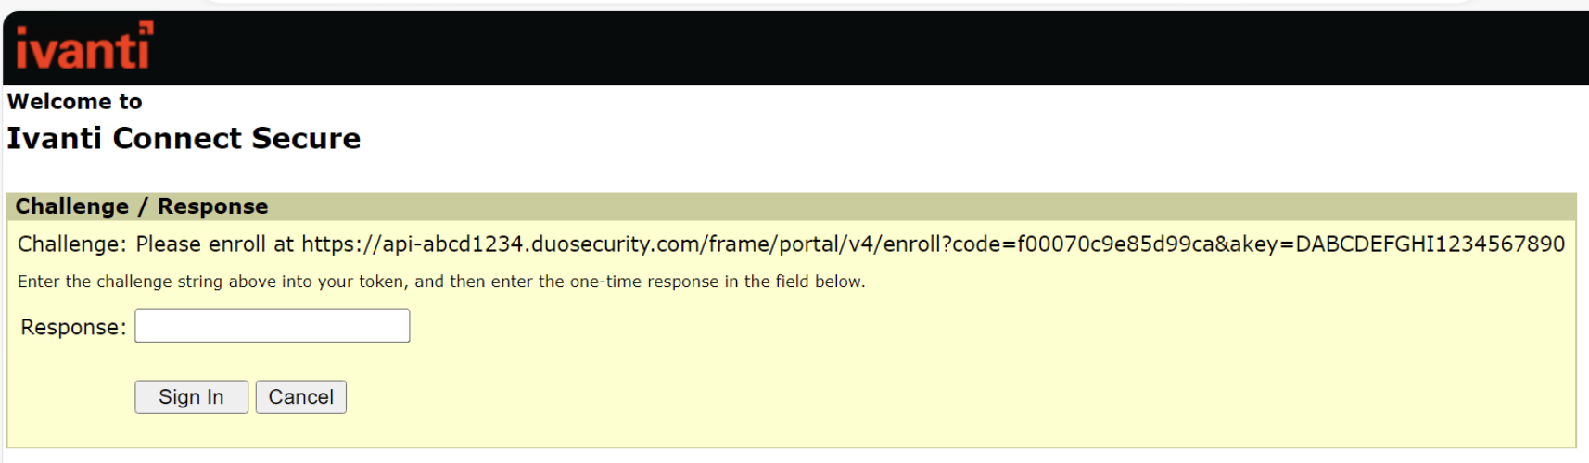Click the akey value DABCDEFGHI1234567890

pos(1430,244)
